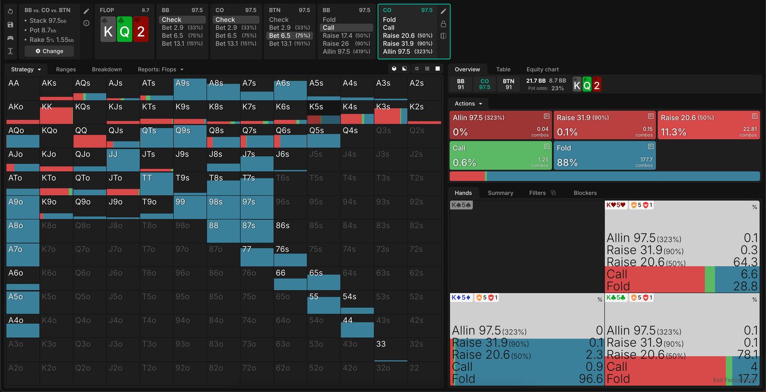
Task: Expand the Reports: Flops dropdown
Action: pos(160,69)
